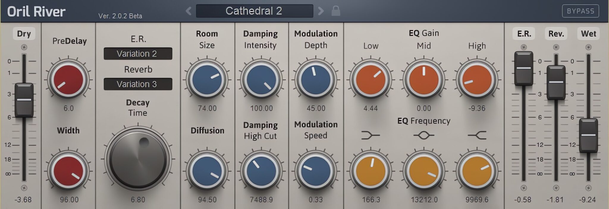Screen dimensions: 609x209
Task: Click the plus icon above Dry fader
Action: coord(24,47)
